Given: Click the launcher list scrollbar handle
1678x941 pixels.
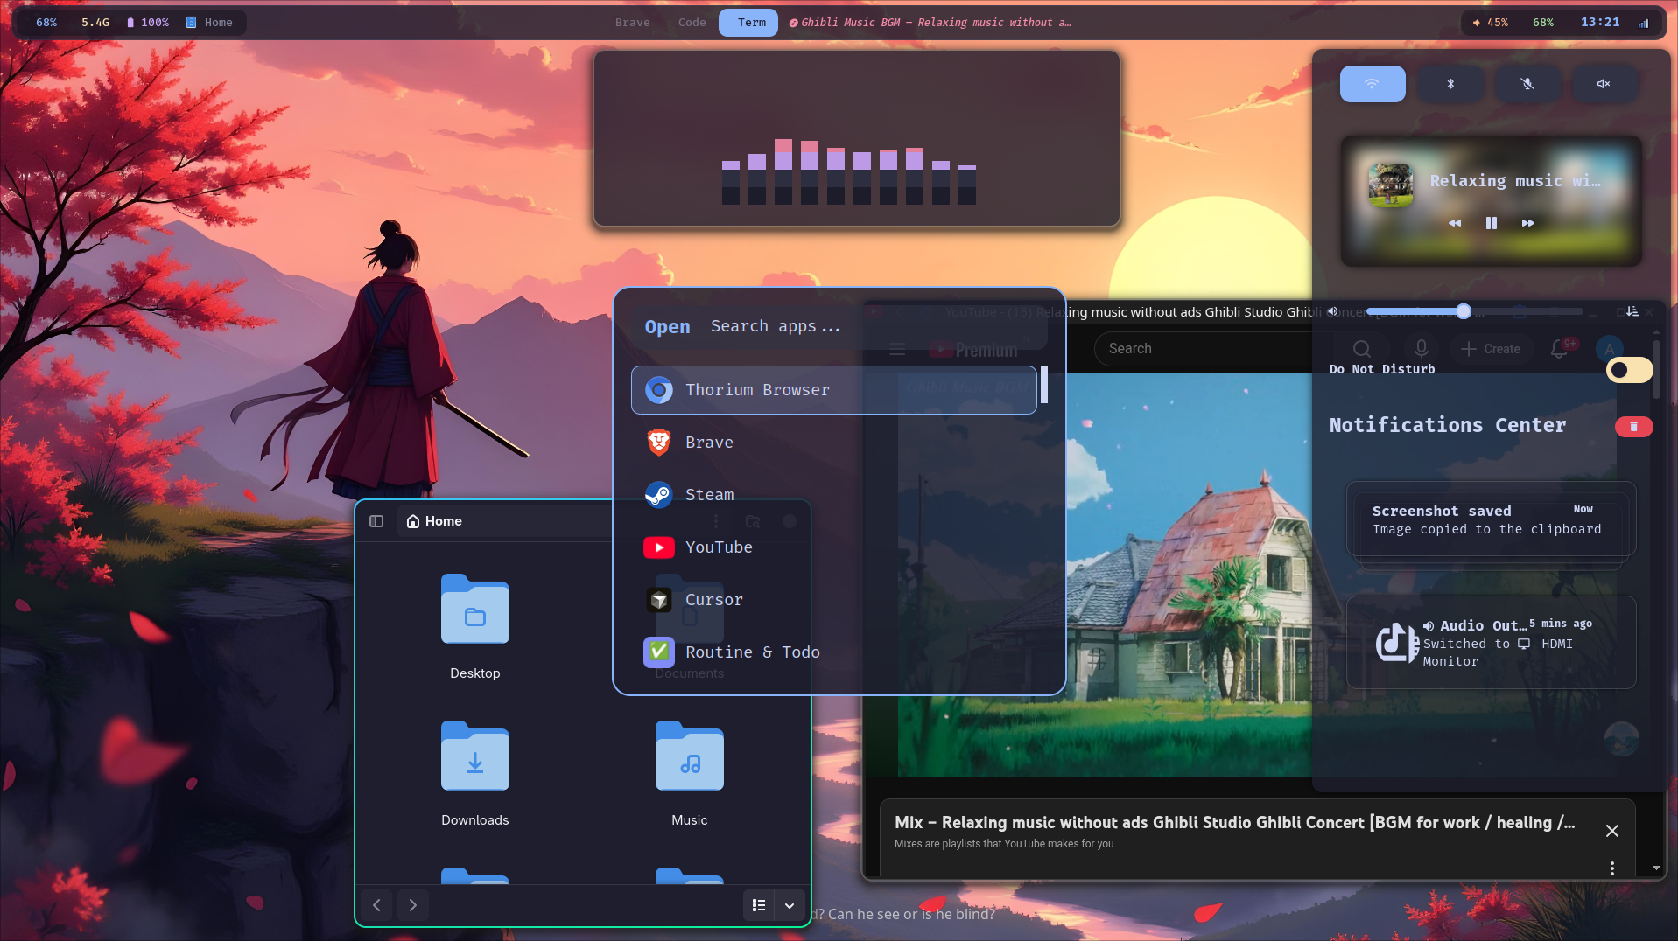Looking at the screenshot, I should click(x=1044, y=385).
